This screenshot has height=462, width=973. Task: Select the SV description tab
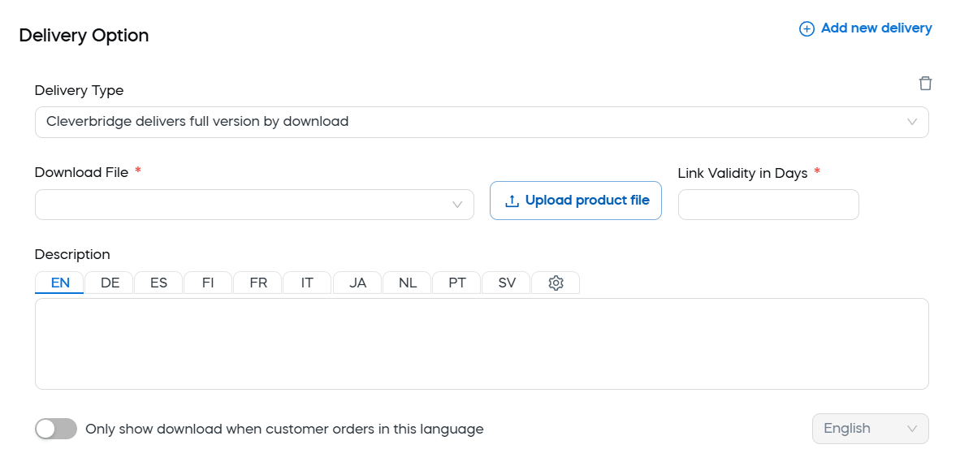click(x=506, y=283)
